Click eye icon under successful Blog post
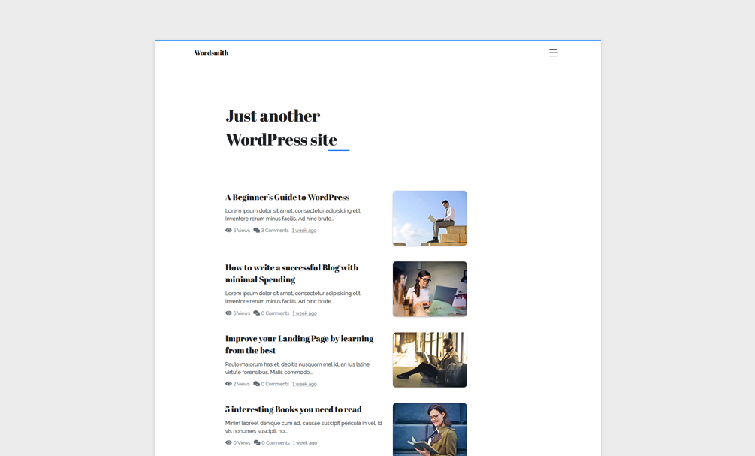This screenshot has height=456, width=755. 228,313
